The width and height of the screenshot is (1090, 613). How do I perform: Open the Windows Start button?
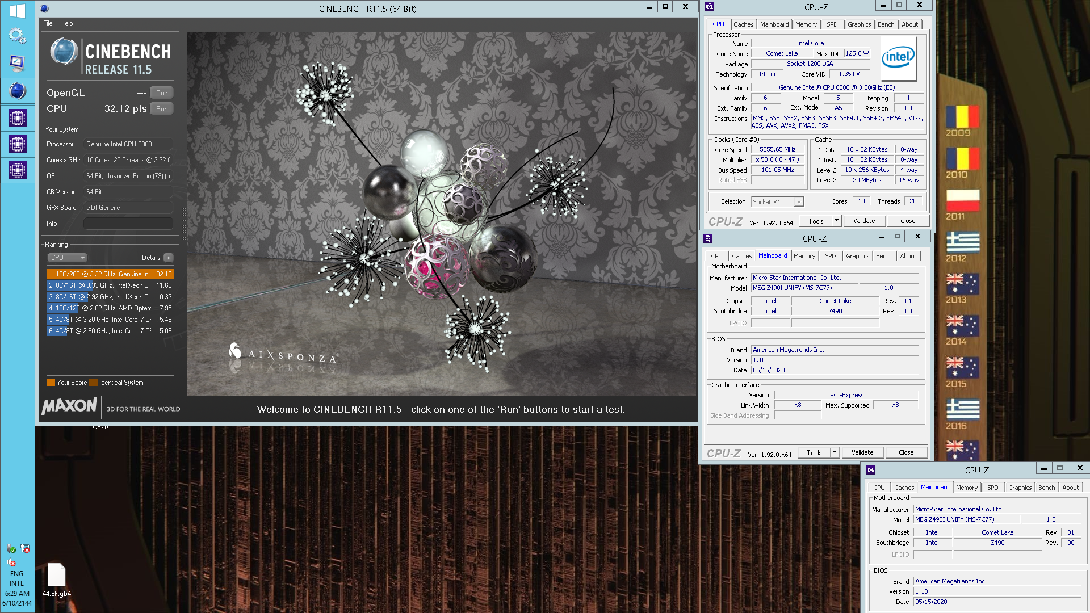(17, 10)
